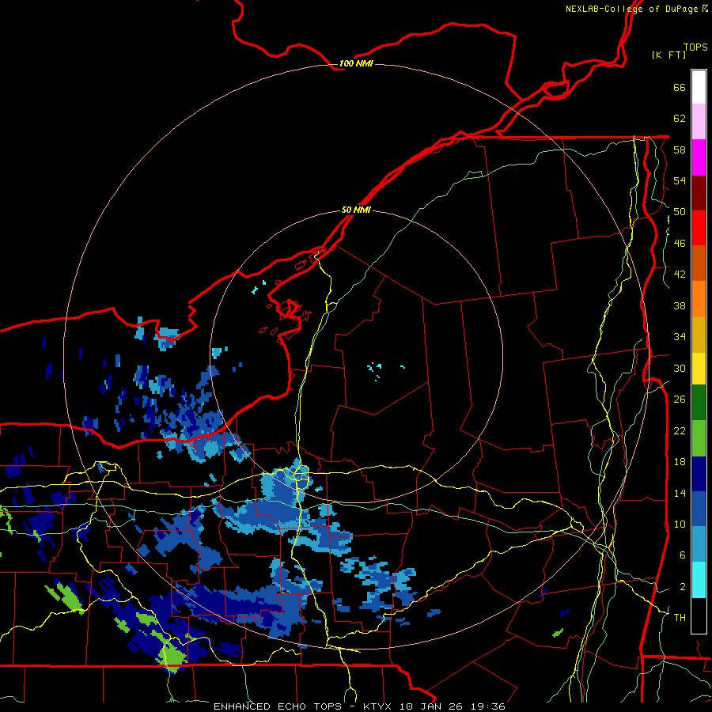Click the TOPS legend title
The width and height of the screenshot is (712, 712).
pos(695,47)
